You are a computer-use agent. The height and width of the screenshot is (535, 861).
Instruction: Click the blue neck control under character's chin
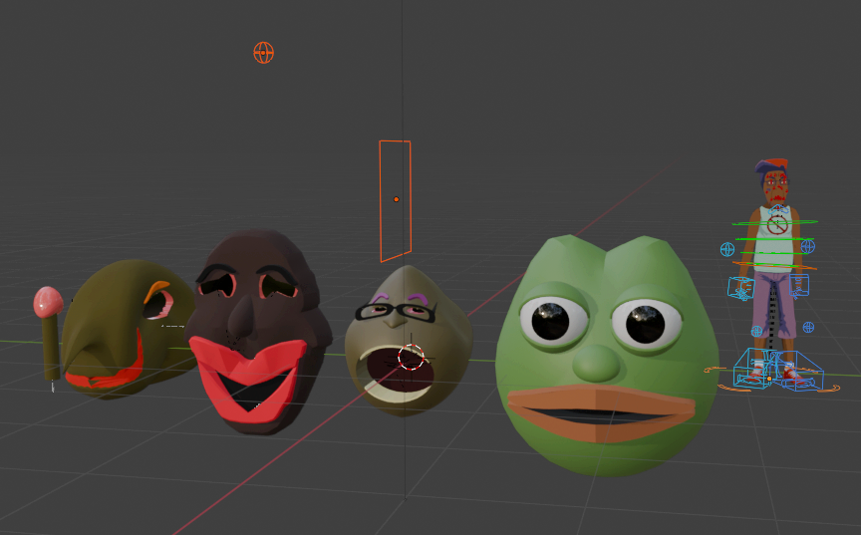[x=777, y=209]
